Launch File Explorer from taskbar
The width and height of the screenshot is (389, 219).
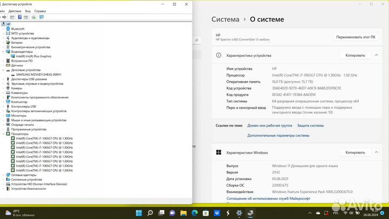[x=183, y=213]
